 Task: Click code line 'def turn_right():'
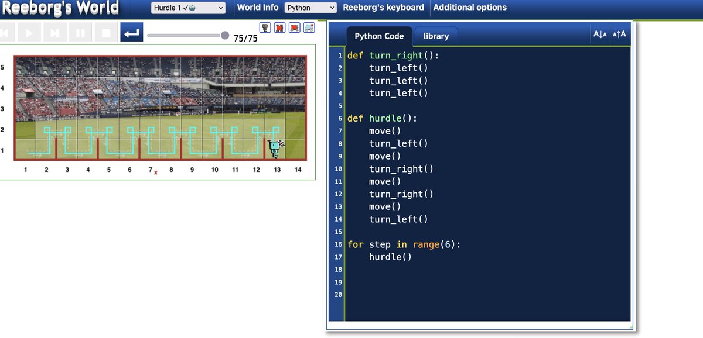point(393,56)
